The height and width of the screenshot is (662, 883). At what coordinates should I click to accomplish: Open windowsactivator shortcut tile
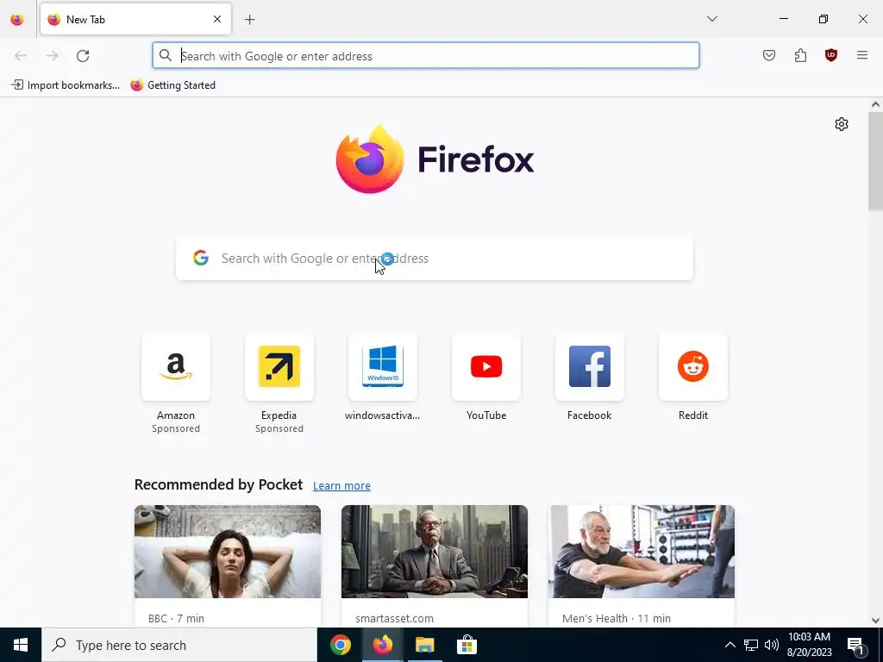click(382, 367)
